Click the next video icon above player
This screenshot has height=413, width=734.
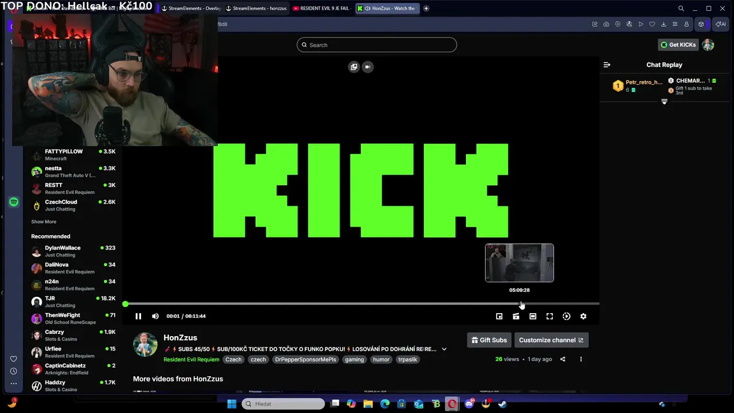click(x=368, y=67)
